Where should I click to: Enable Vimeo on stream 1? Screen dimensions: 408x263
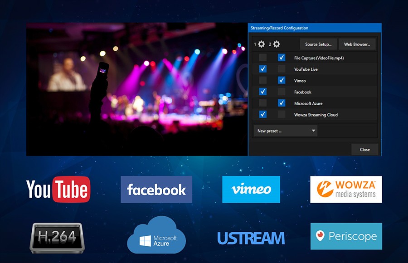pos(263,80)
